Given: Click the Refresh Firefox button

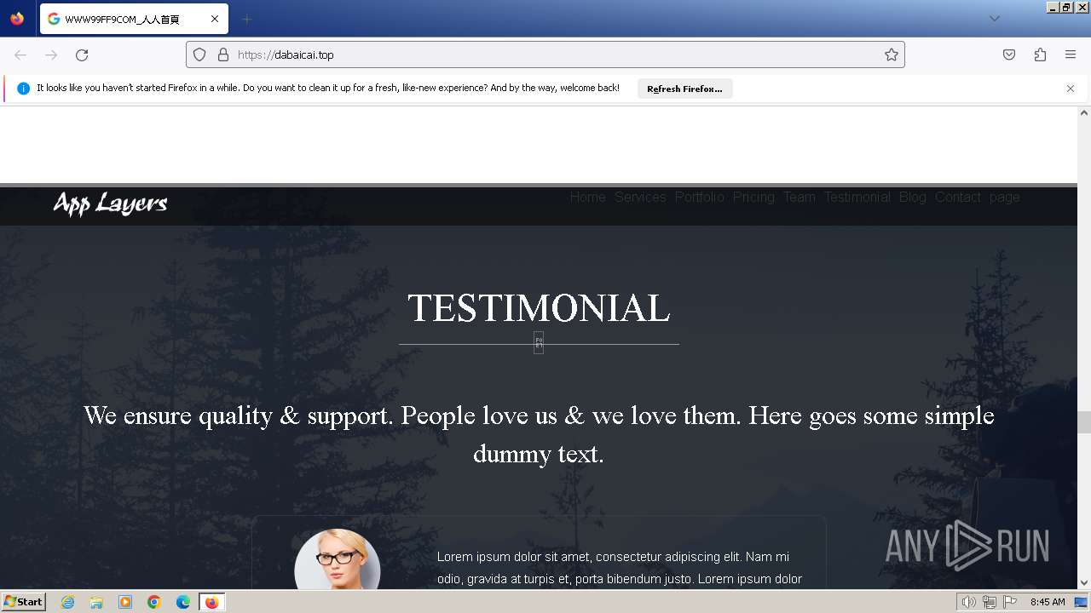Looking at the screenshot, I should (x=684, y=89).
